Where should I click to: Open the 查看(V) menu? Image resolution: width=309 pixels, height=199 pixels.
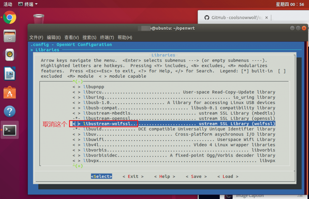72,38
